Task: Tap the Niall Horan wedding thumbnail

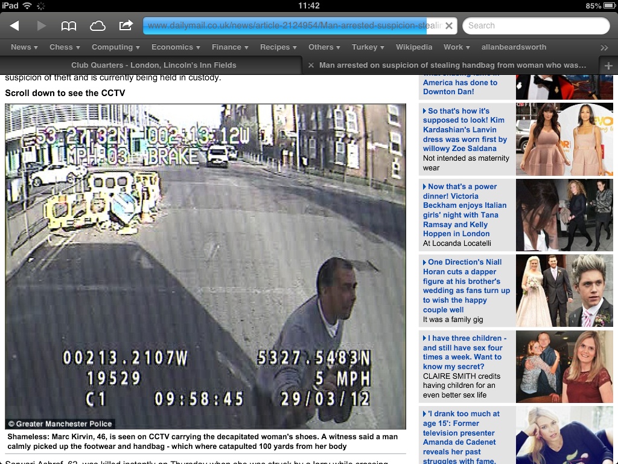Action: pyautogui.click(x=564, y=291)
